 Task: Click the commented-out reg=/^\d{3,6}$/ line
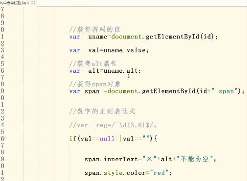(113, 125)
